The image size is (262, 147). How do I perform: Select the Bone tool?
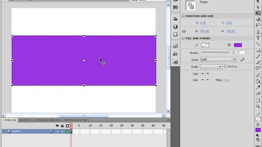pos(258,75)
